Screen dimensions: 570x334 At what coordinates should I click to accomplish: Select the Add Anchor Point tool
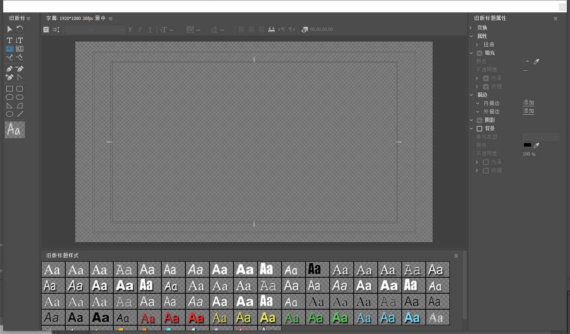point(10,77)
